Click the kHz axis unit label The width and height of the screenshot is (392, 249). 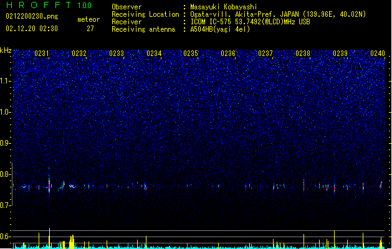(6, 50)
